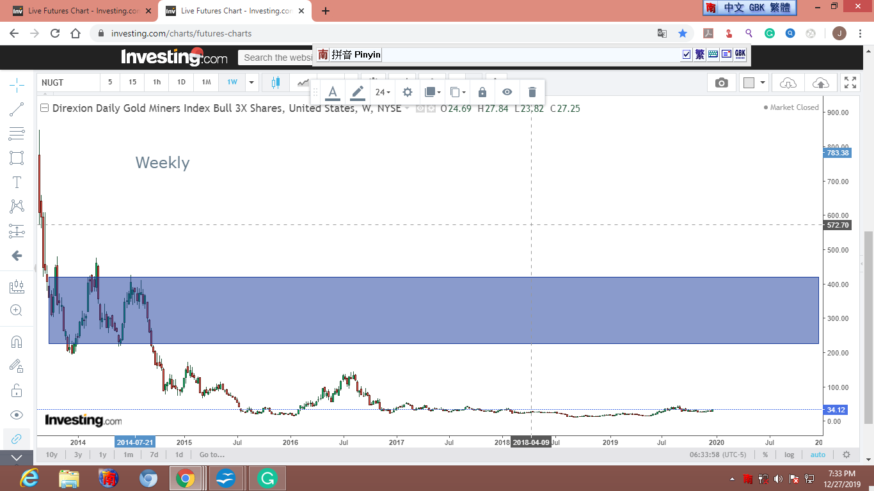Expand the time interval dropdown arrow
874x491 pixels.
pyautogui.click(x=251, y=82)
